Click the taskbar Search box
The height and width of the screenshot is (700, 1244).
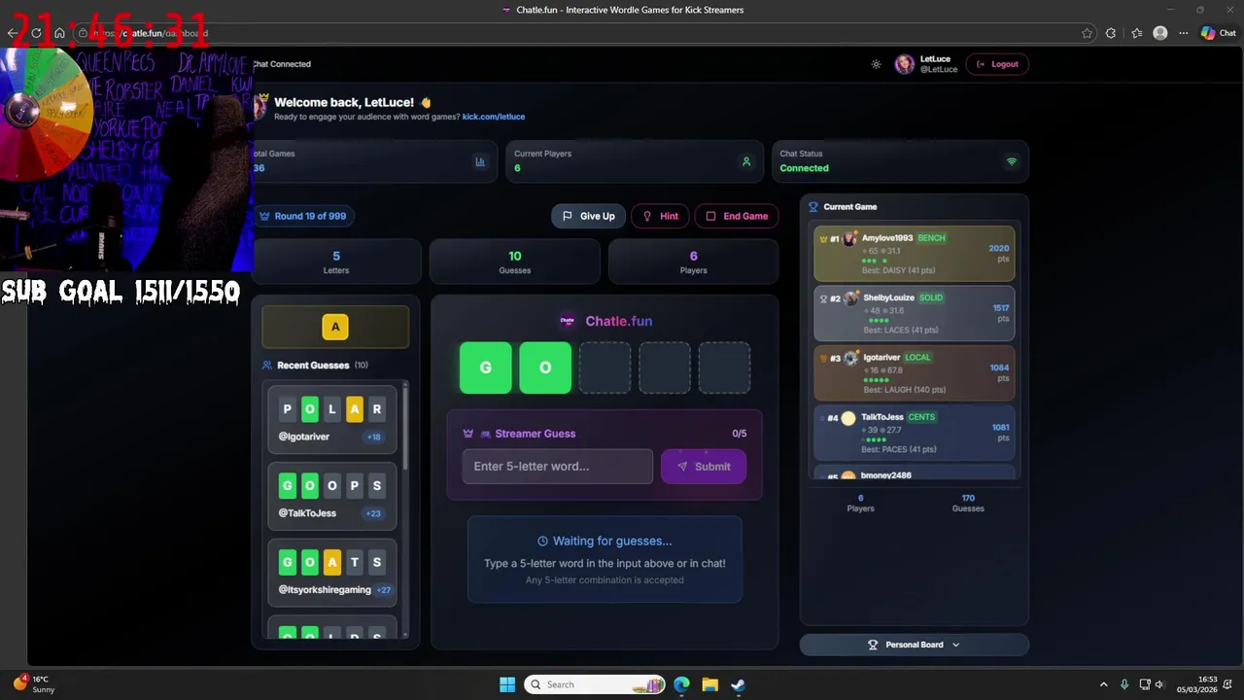tap(595, 684)
